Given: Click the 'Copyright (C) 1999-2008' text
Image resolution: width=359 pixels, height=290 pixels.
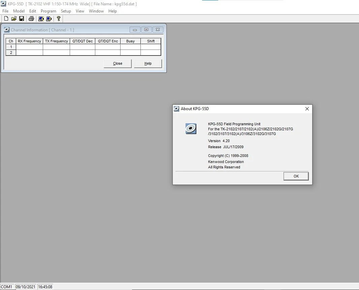Looking at the screenshot, I should pyautogui.click(x=228, y=156).
